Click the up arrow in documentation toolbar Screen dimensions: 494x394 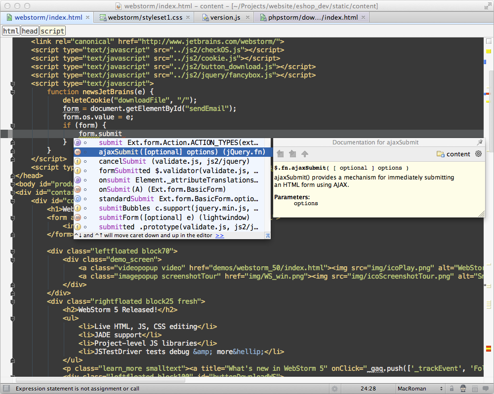coord(305,154)
